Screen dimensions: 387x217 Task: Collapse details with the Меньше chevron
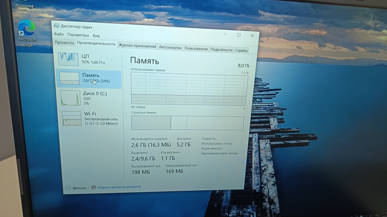click(x=68, y=188)
